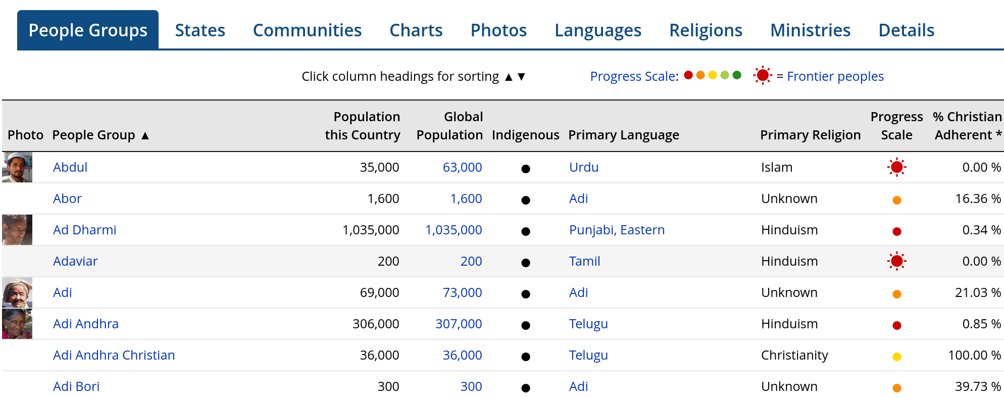Screen dimensions: 1004x398
Task: Open the Ad Dharmi people group link
Action: [x=84, y=230]
